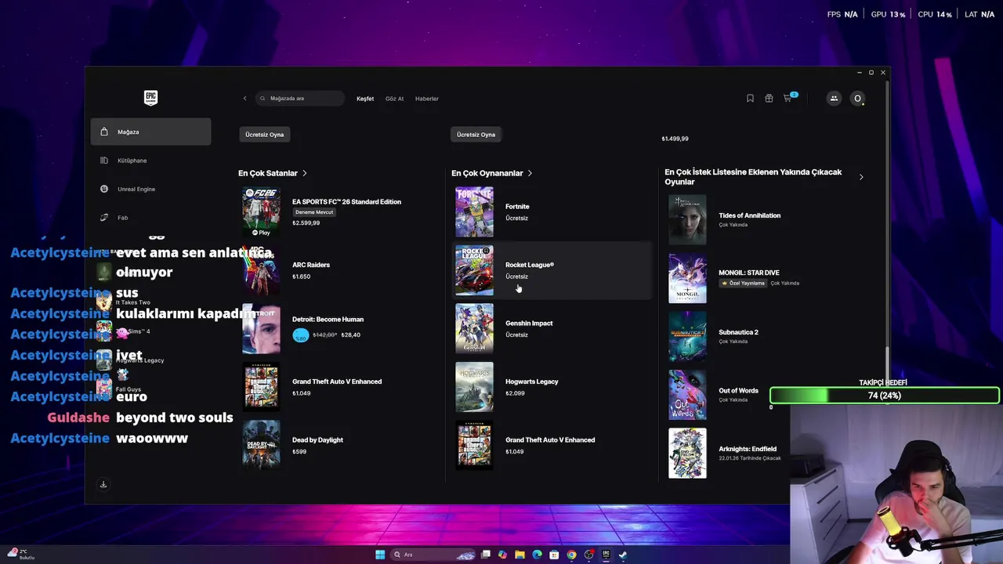Open the account profile avatar

857,99
